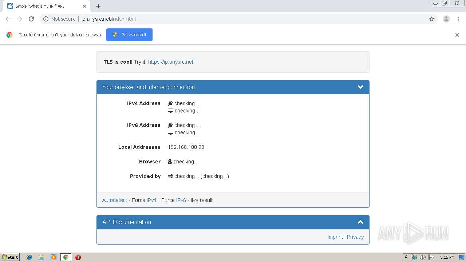Click the Not secure site info icon
Screen dimensions: 466x262
pos(46,19)
